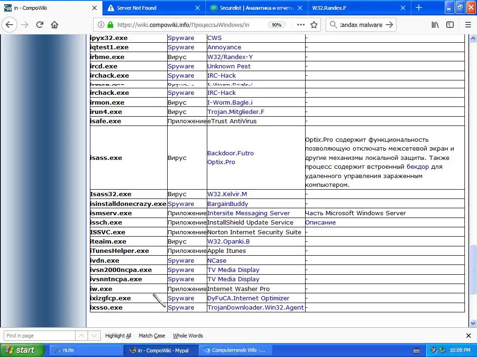The height and width of the screenshot is (357, 477).
Task: Switch to the W32.Randex.F tab
Action: tap(359, 8)
